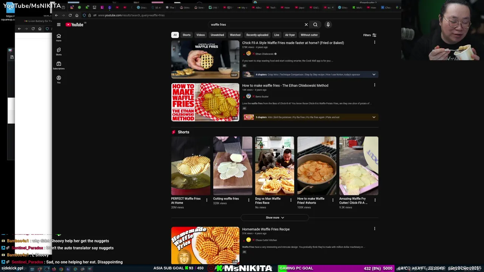
Task: Go to Home in YouTube sidebar
Action: tap(59, 37)
